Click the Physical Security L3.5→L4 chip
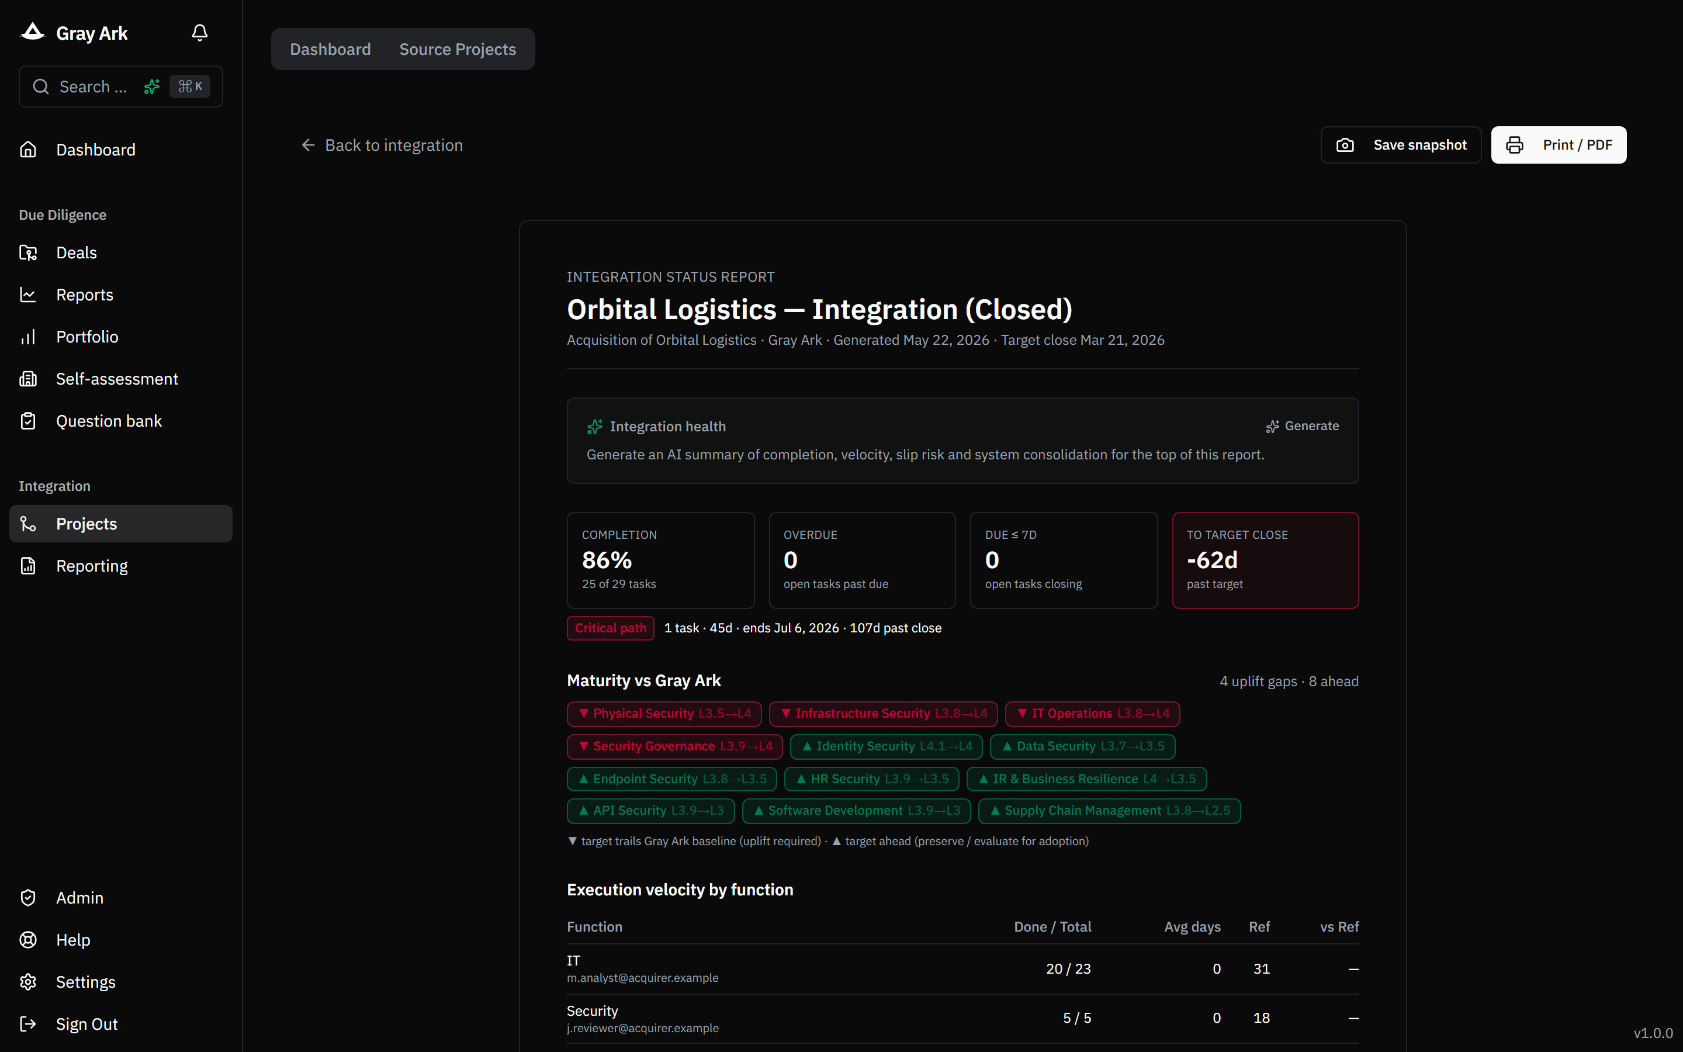This screenshot has width=1683, height=1052. pyautogui.click(x=664, y=714)
